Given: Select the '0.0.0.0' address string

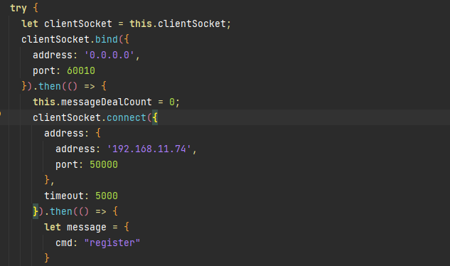Looking at the screenshot, I should click(x=109, y=55).
